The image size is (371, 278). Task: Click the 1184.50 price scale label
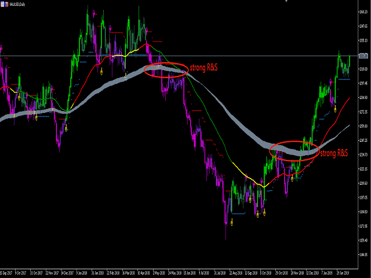(x=363, y=212)
